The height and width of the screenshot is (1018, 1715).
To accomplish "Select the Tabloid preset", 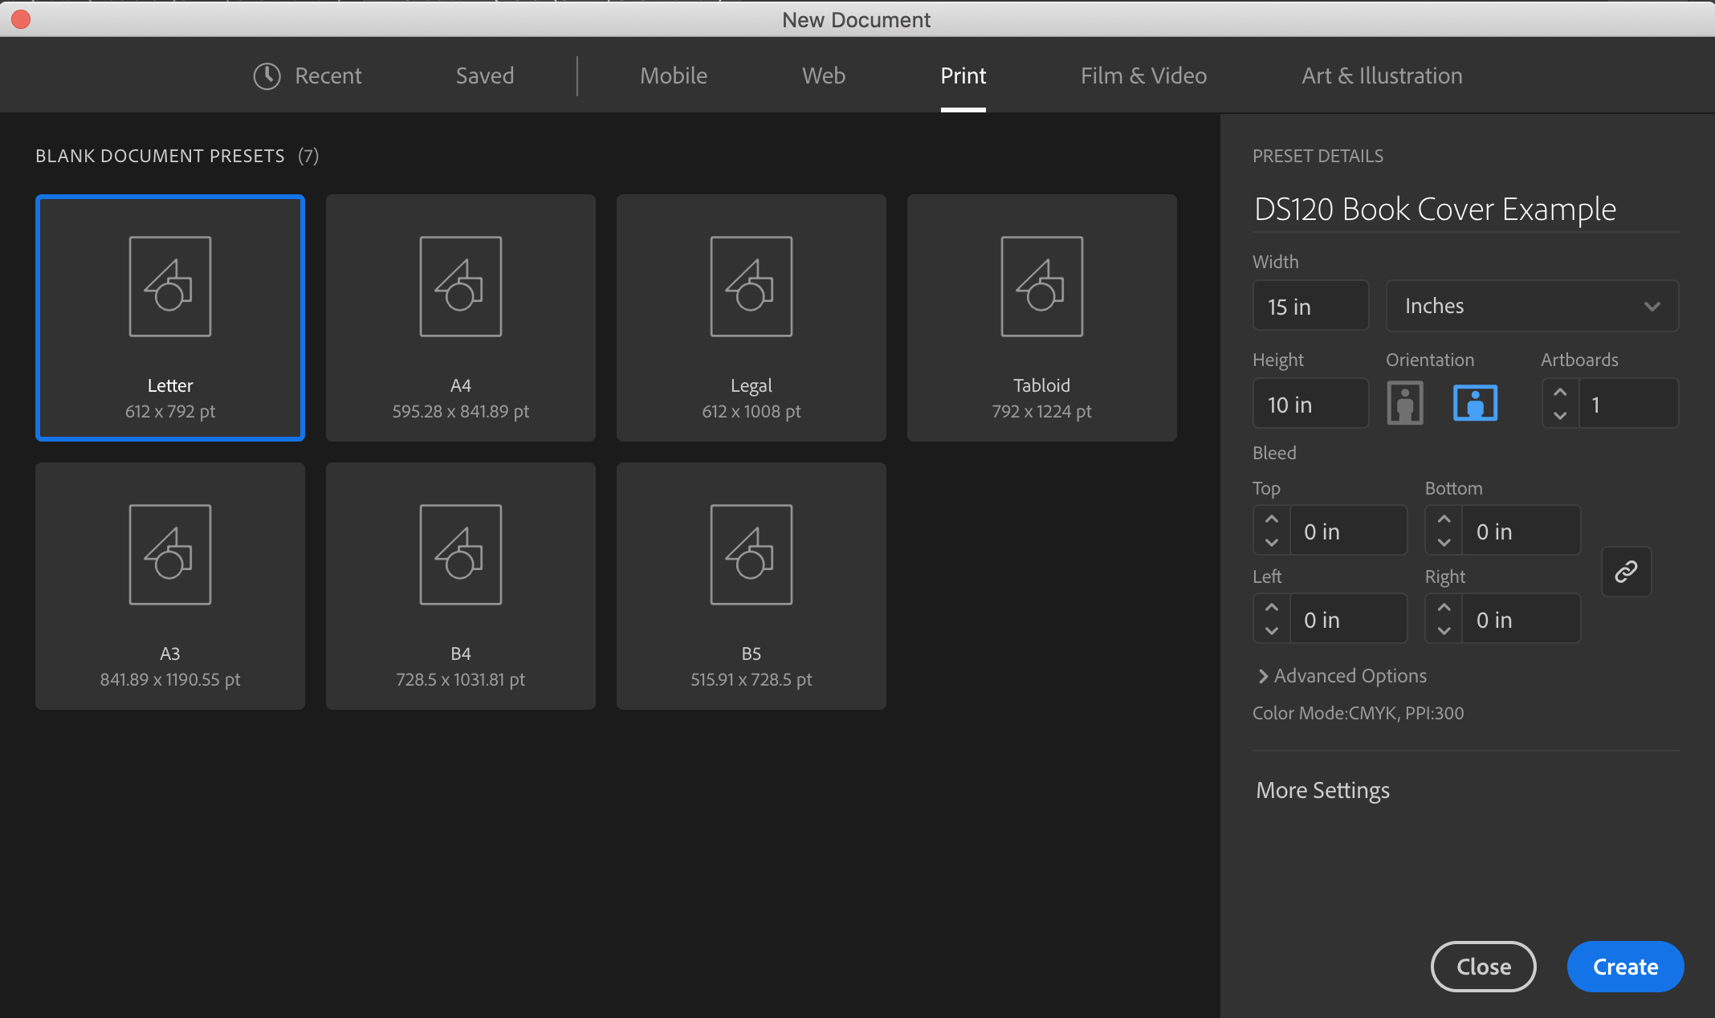I will click(x=1041, y=317).
